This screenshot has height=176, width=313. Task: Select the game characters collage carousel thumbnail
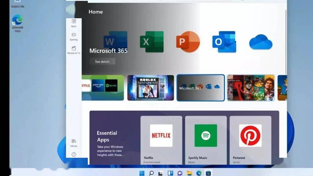[251, 88]
